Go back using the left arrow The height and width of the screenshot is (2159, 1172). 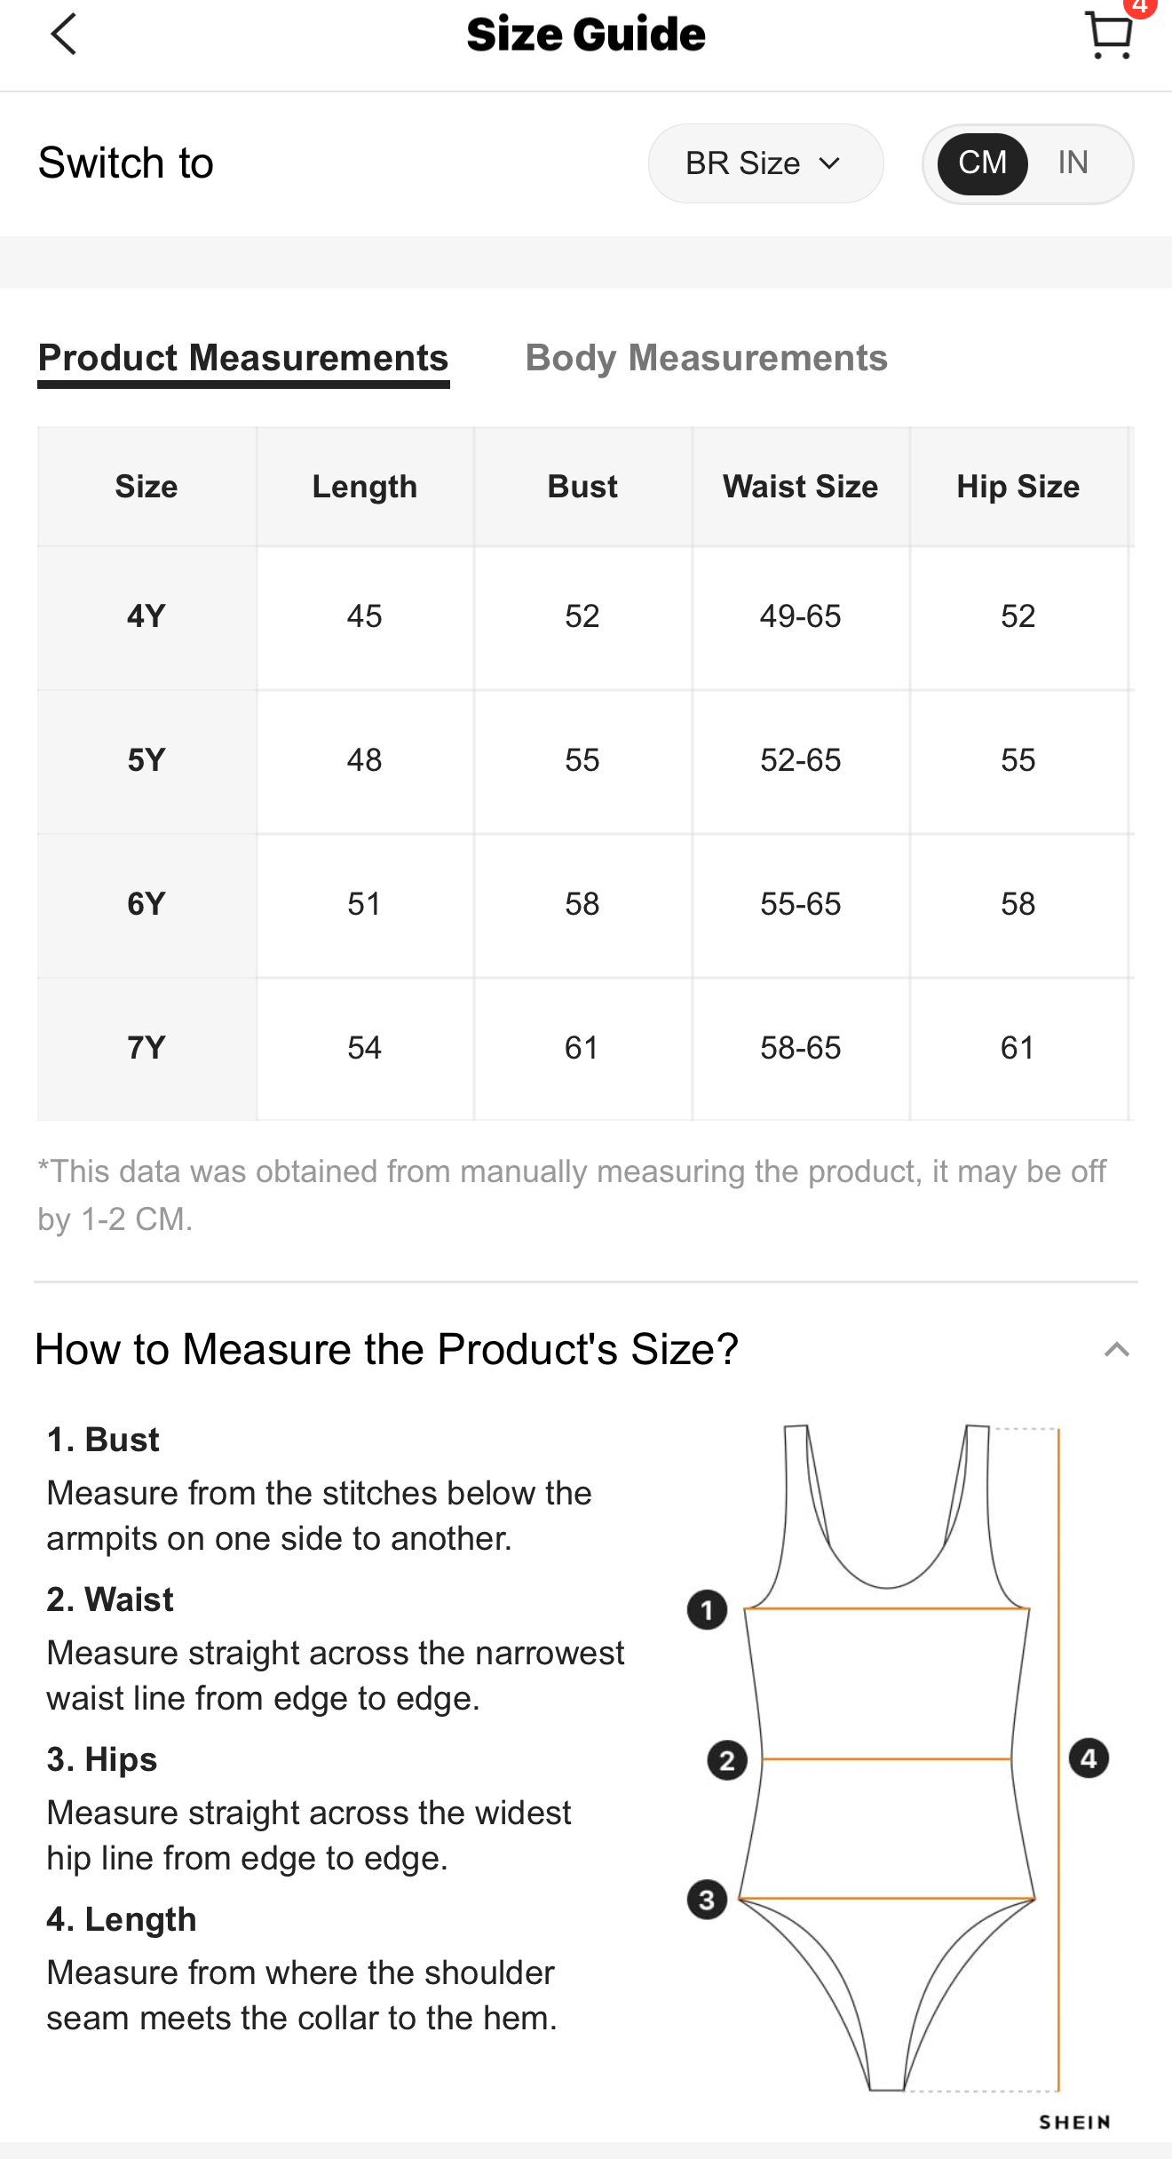point(64,35)
